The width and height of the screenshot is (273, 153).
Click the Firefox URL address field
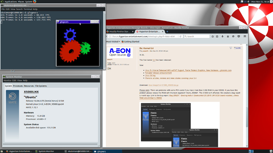coord(144,36)
